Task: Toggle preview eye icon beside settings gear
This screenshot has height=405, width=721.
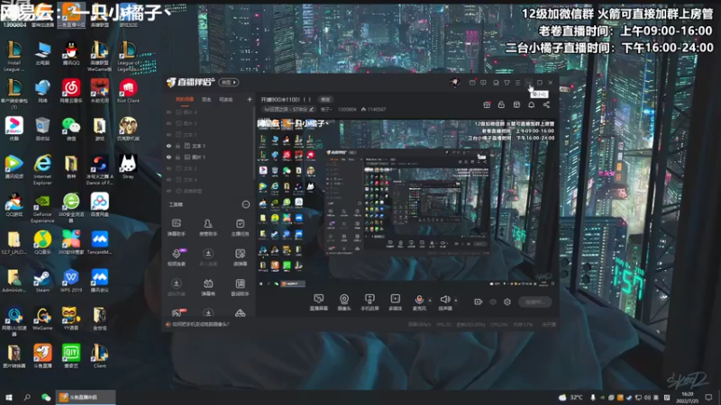Action: (x=493, y=301)
